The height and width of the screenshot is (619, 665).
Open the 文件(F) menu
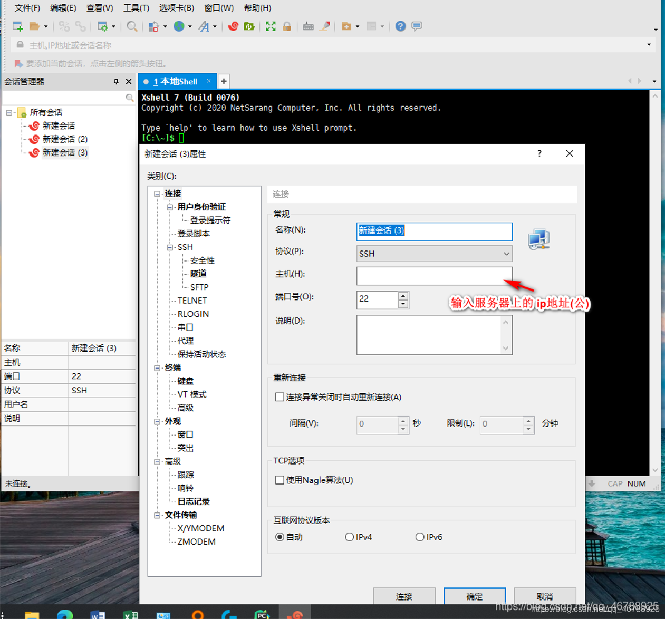(x=27, y=8)
